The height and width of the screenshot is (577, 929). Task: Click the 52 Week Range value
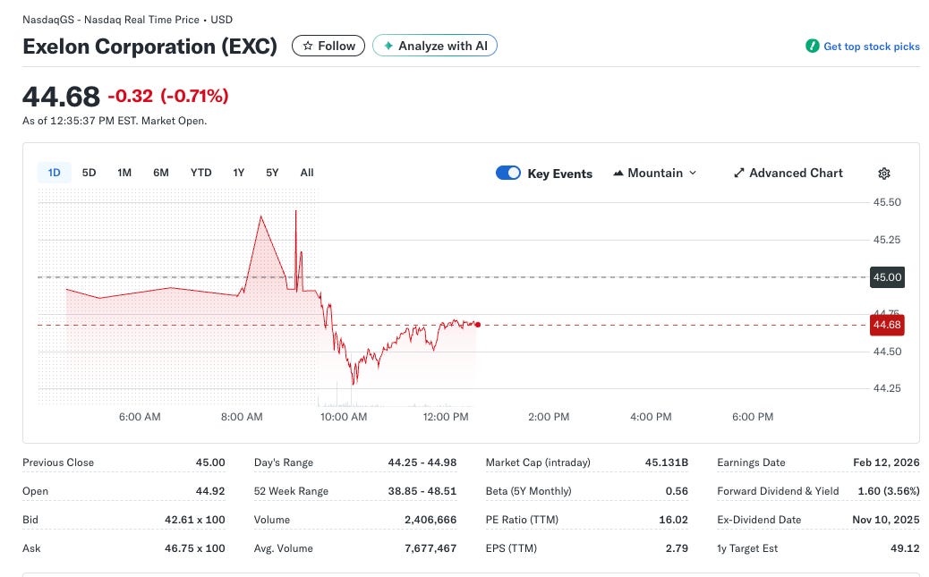pyautogui.click(x=422, y=491)
